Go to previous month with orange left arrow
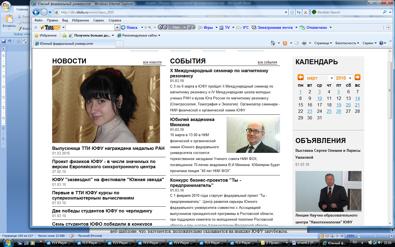This screenshot has width=395, height=247. point(301,77)
